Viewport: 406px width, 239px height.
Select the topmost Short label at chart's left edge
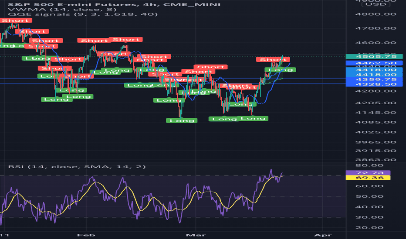pos(16,20)
